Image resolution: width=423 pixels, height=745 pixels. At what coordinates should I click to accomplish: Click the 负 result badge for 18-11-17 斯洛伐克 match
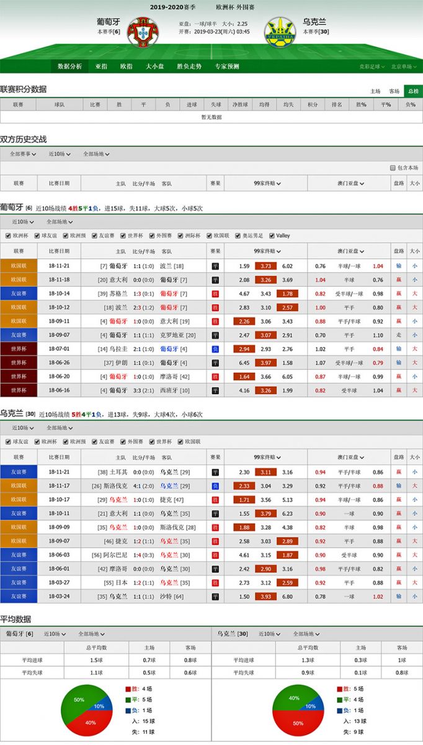215,486
